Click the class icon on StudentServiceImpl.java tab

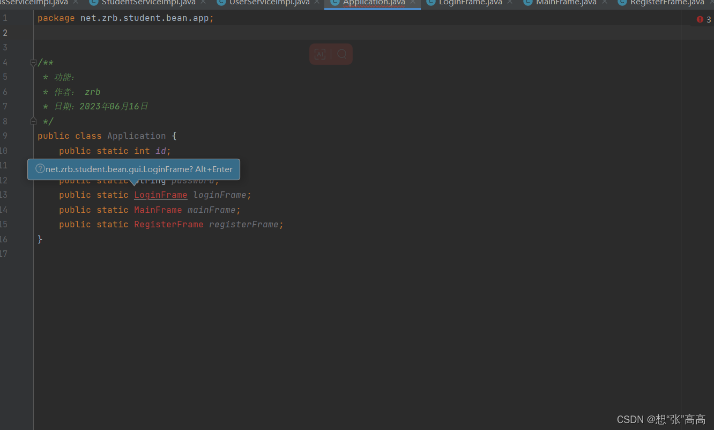pos(93,2)
